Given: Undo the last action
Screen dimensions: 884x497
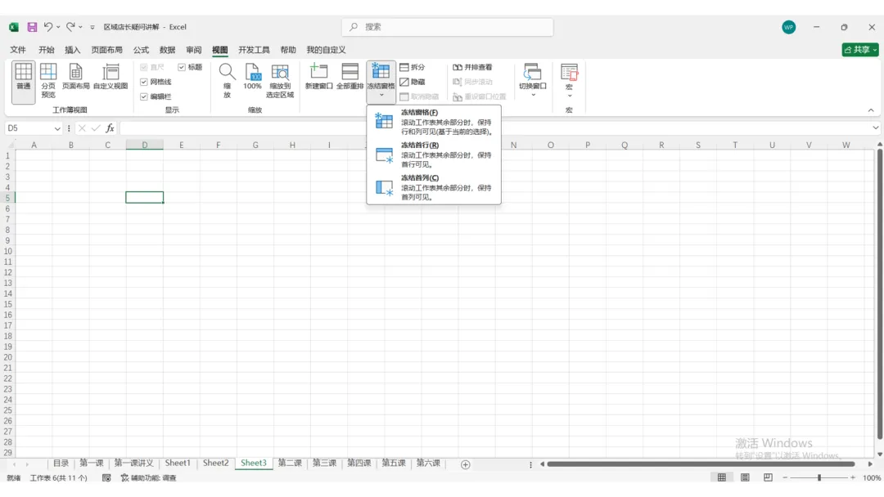Looking at the screenshot, I should click(x=48, y=26).
